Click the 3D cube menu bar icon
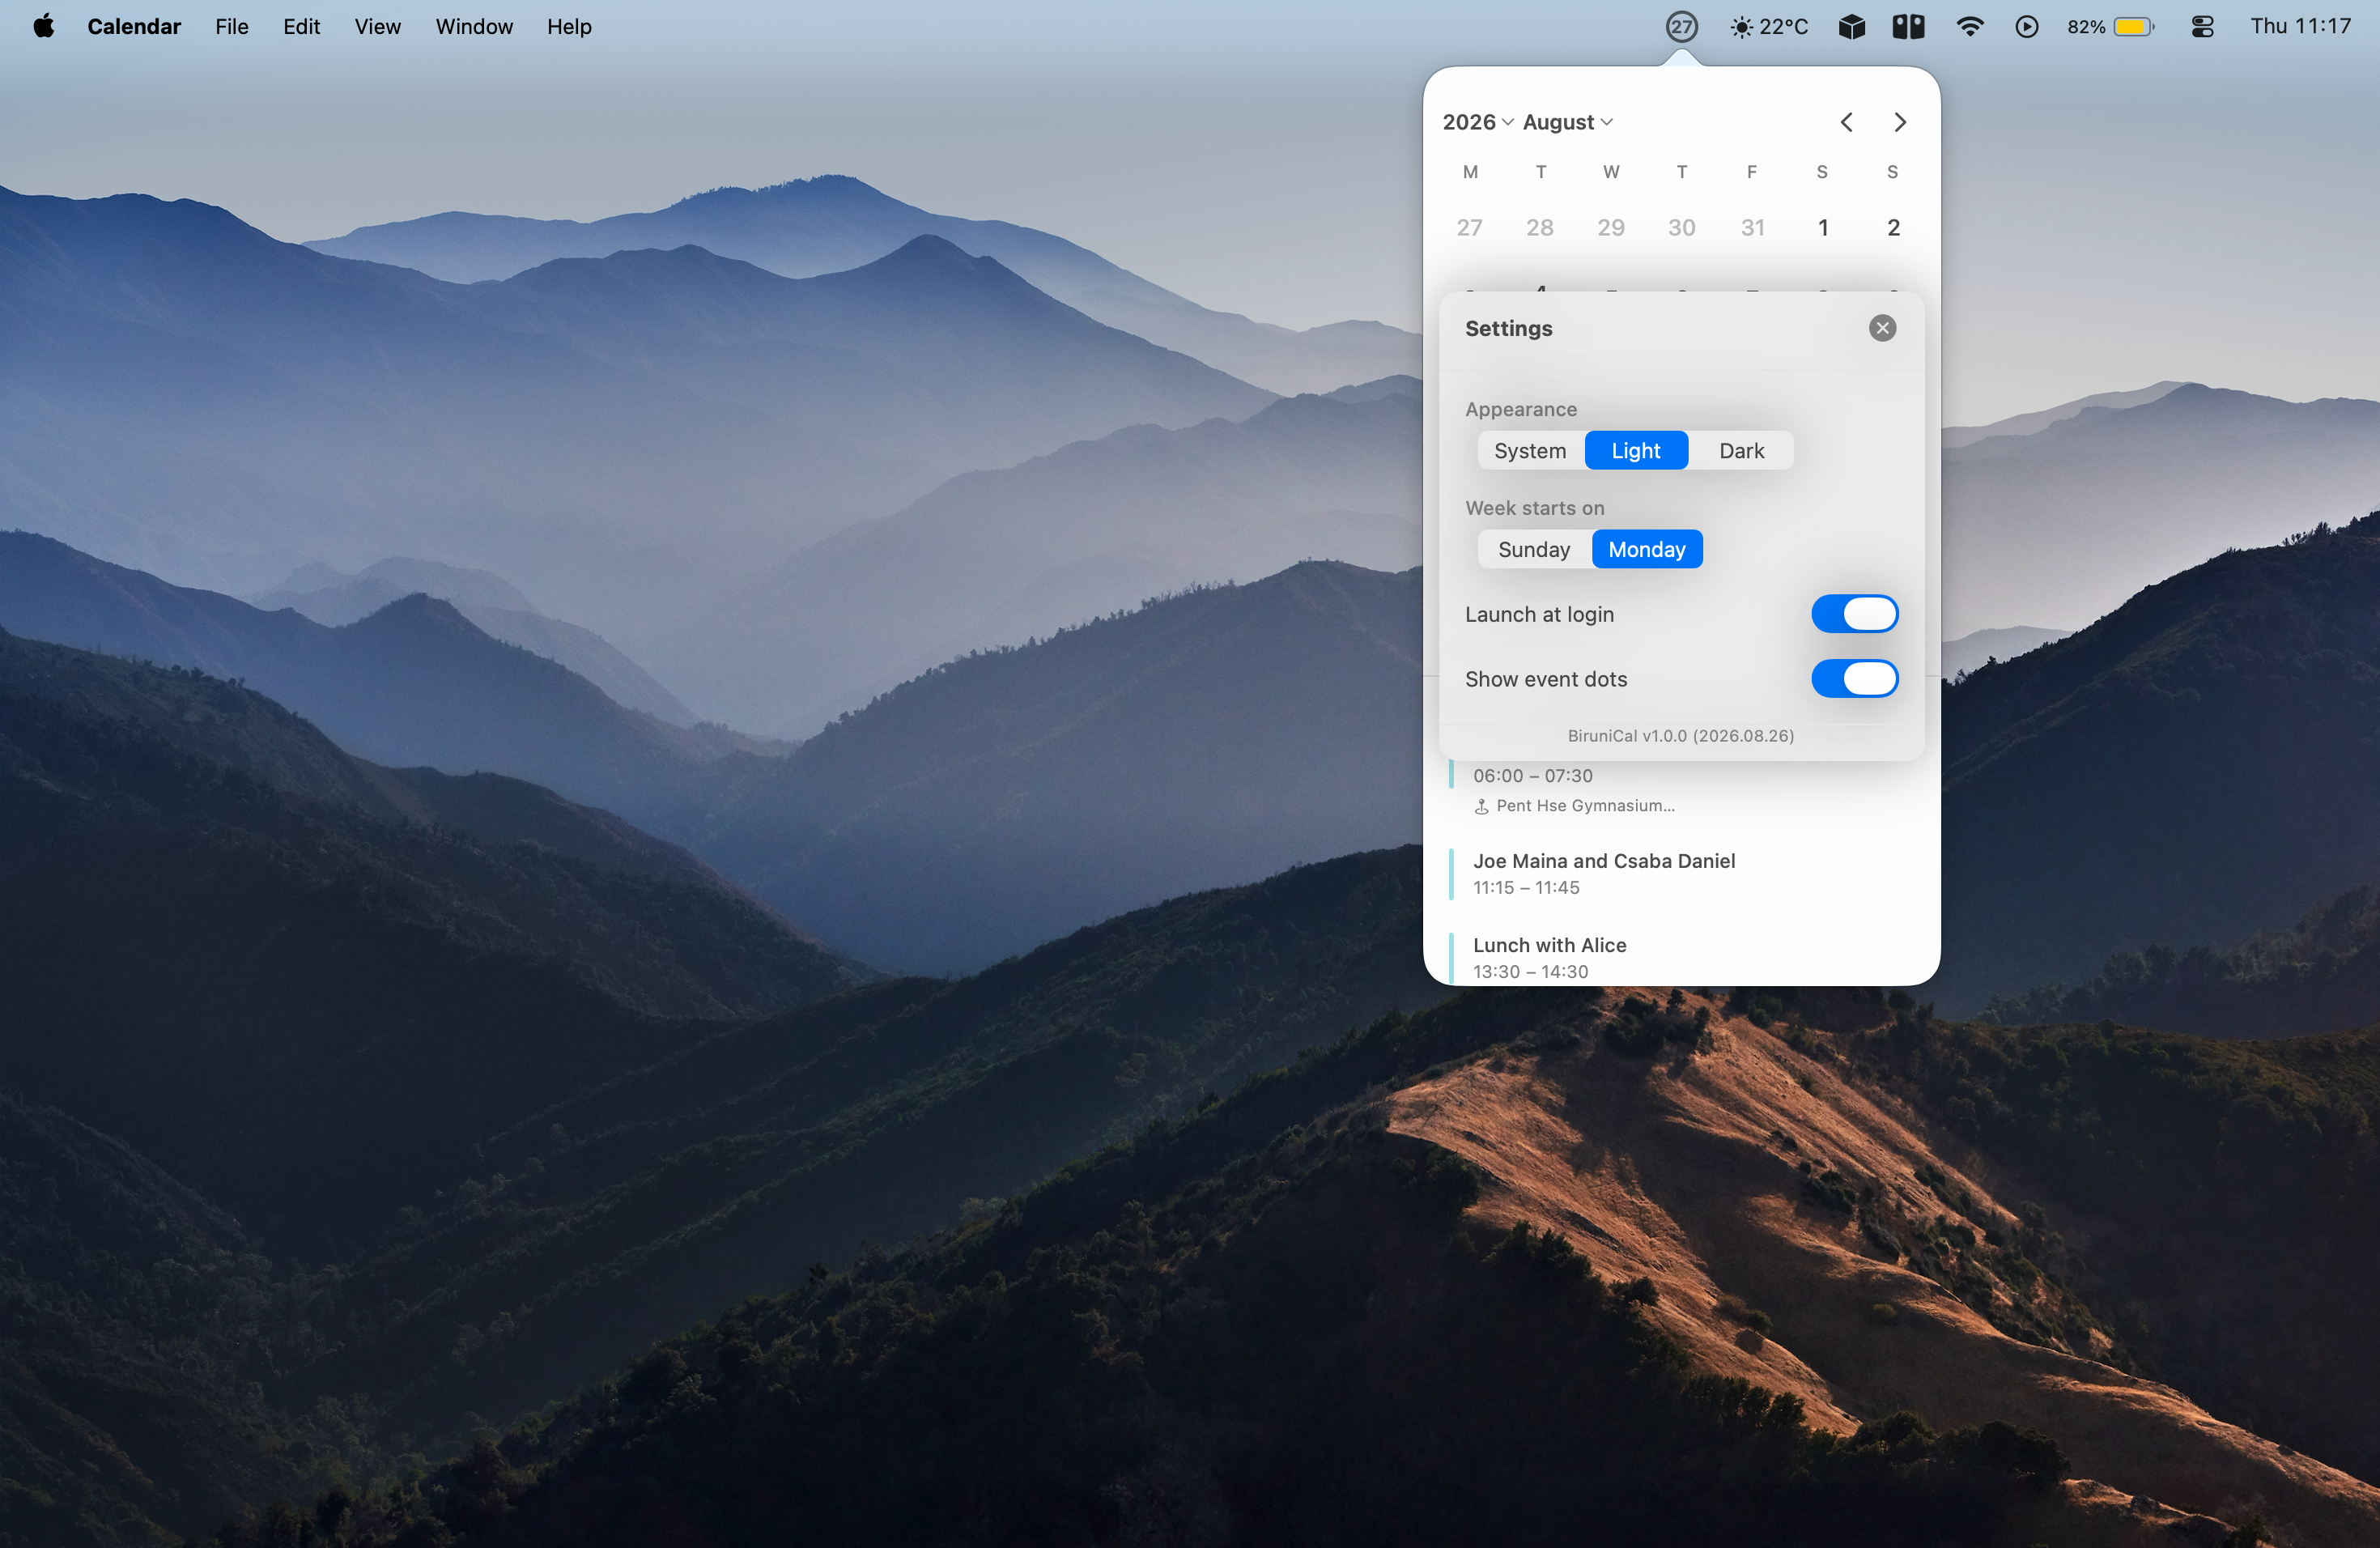Image resolution: width=2380 pixels, height=1548 pixels. pyautogui.click(x=1851, y=27)
